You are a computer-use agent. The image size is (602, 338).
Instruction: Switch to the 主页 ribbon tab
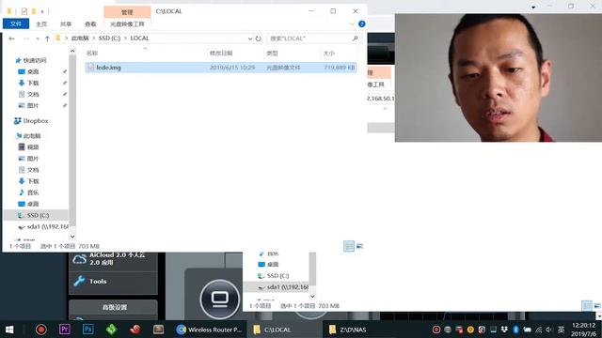[41, 23]
